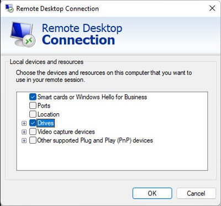221x206 pixels.
Task: Select the Drives label in the list
Action: (x=45, y=123)
